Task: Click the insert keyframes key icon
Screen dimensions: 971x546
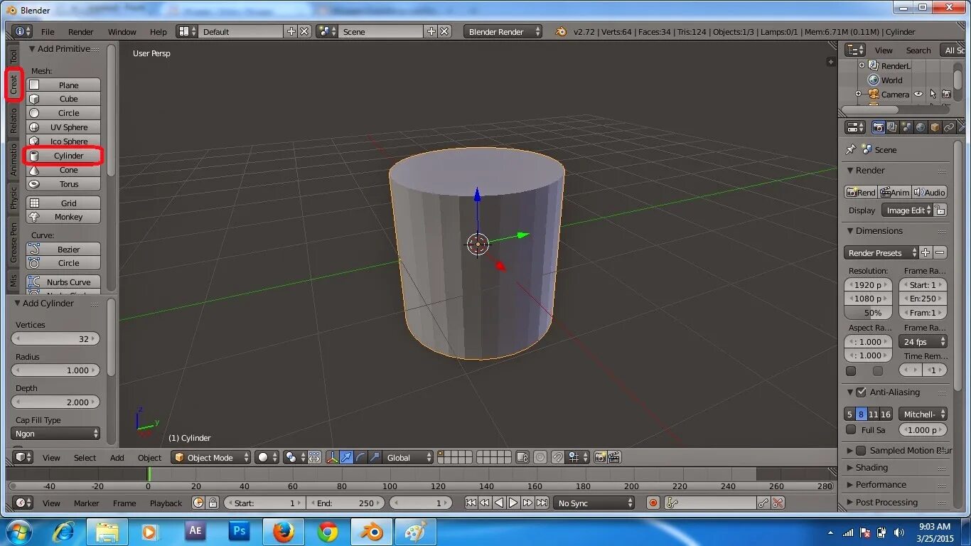Action: click(763, 503)
